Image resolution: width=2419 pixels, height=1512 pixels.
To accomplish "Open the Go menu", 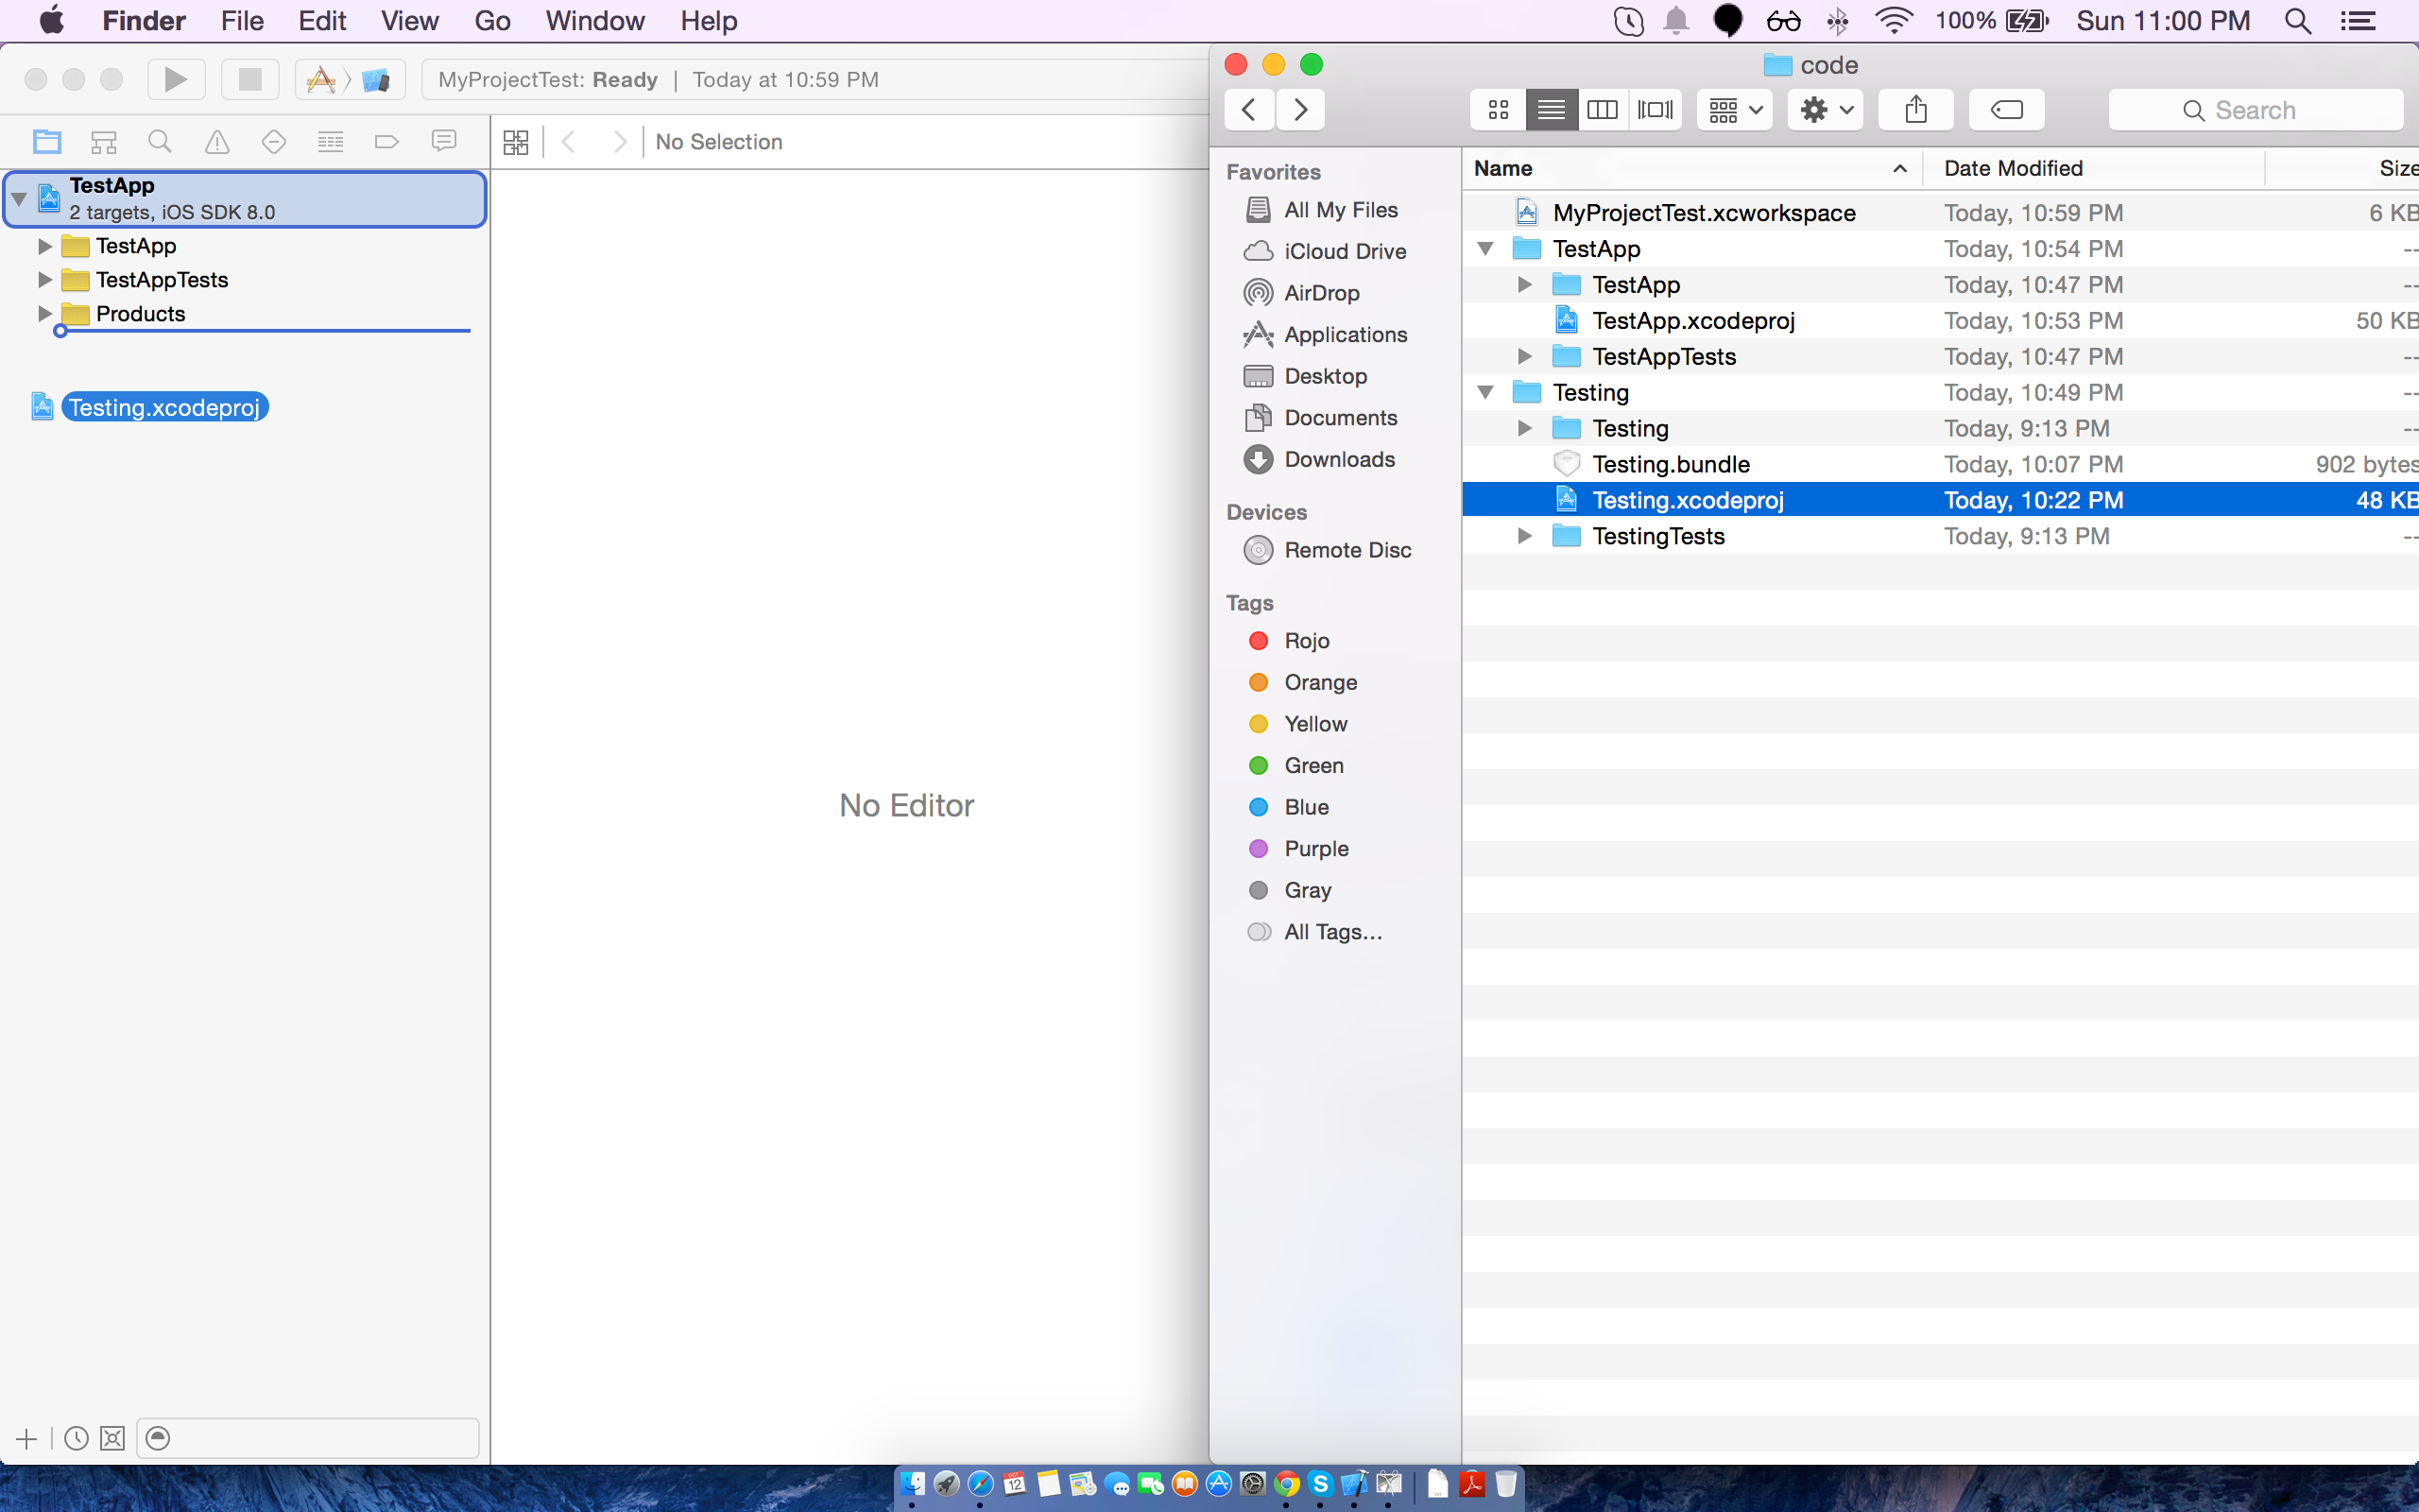I will pyautogui.click(x=493, y=21).
